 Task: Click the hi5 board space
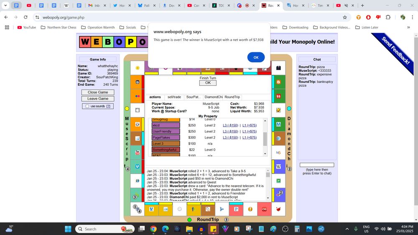[x=278, y=153]
